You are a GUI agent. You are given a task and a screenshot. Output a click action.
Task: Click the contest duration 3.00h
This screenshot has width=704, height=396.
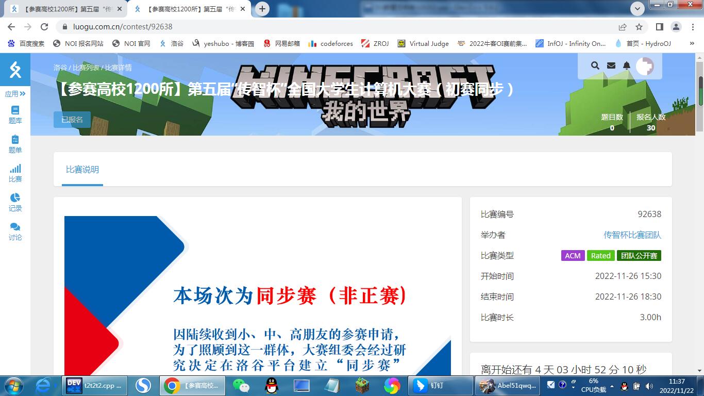(650, 318)
